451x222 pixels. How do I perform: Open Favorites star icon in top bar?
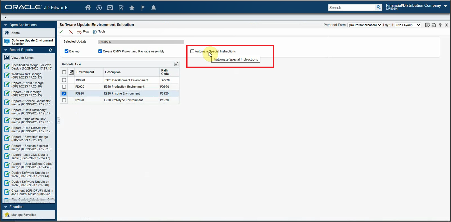point(132,8)
